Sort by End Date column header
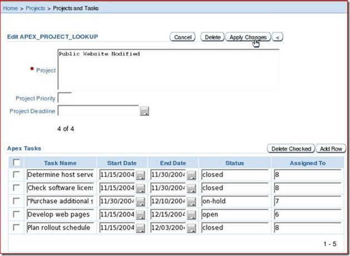This screenshot has width=350, height=256. (173, 163)
